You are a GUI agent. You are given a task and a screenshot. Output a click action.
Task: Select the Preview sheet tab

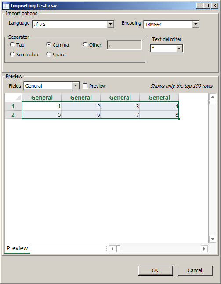pyautogui.click(x=17, y=248)
